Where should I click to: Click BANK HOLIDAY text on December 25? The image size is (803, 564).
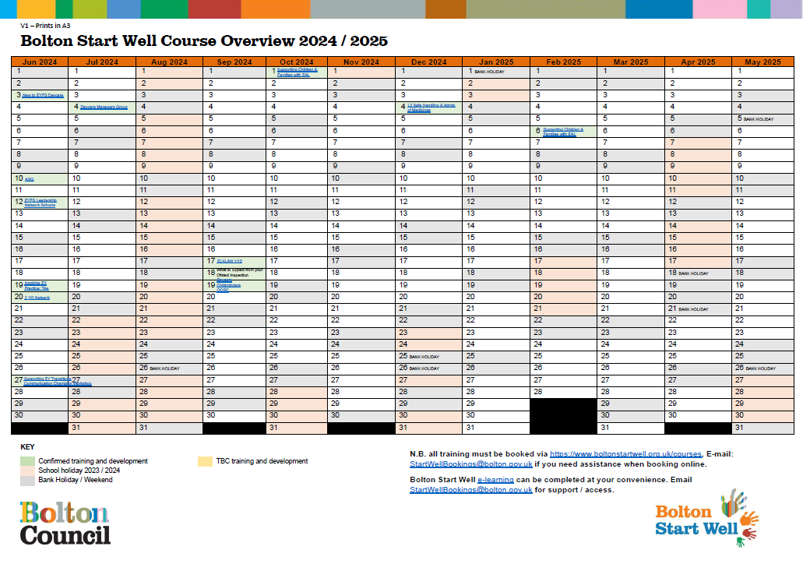point(424,357)
